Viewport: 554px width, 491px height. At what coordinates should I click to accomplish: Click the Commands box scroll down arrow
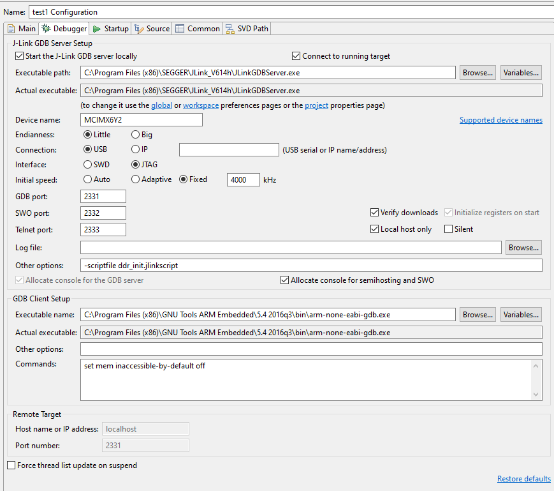pos(536,395)
